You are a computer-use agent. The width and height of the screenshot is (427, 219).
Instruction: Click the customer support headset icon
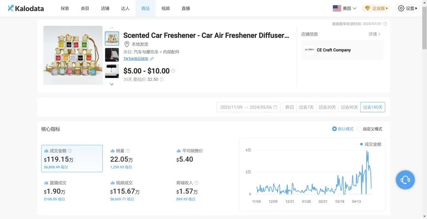405,180
